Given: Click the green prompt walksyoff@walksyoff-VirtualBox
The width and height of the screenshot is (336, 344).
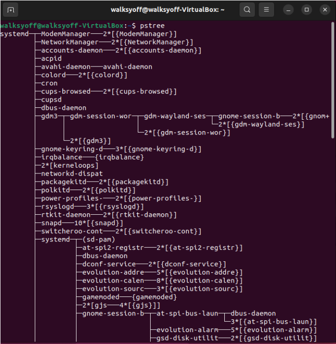Looking at the screenshot, I should tap(62, 26).
